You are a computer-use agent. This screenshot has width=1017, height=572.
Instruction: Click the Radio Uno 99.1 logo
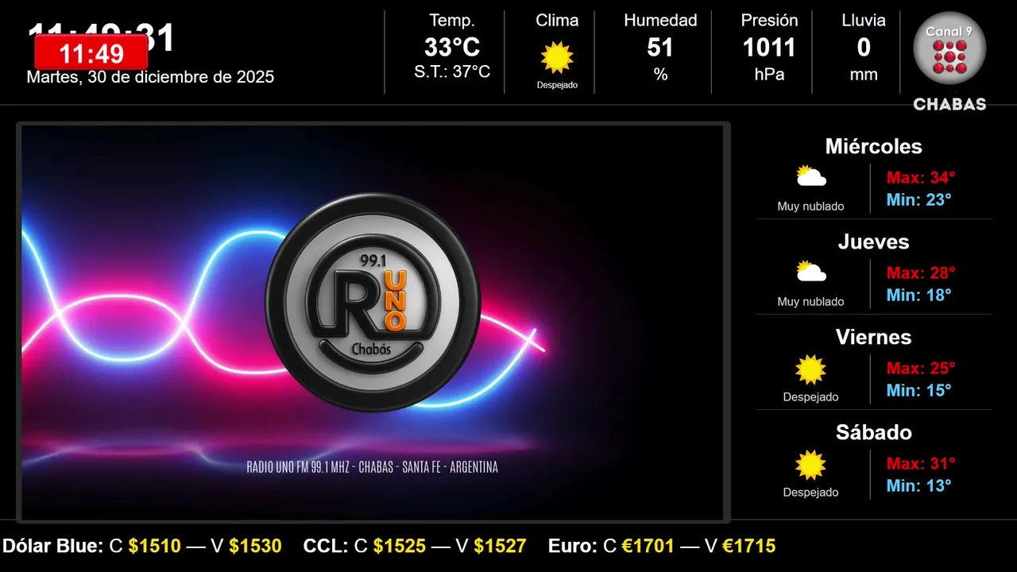373,303
